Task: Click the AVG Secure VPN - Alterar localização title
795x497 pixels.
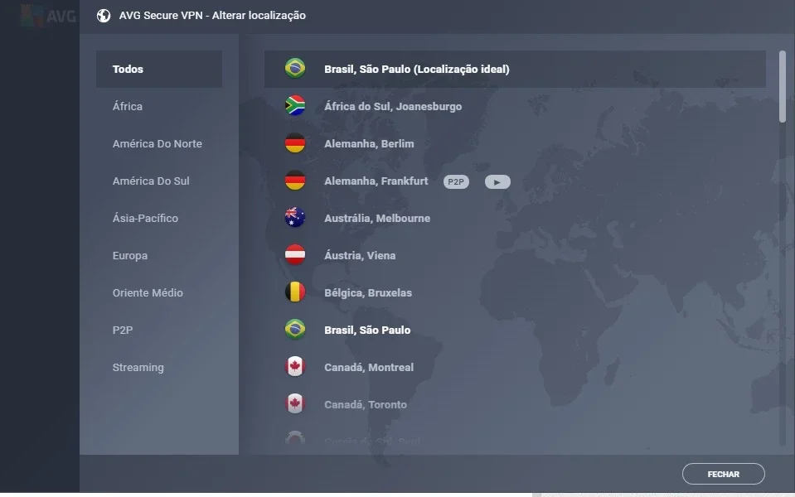Action: pyautogui.click(x=212, y=16)
